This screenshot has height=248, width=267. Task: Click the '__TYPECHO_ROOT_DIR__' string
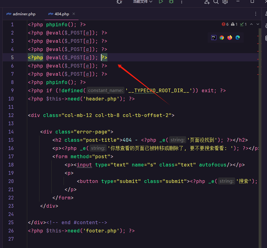pyautogui.click(x=159, y=90)
